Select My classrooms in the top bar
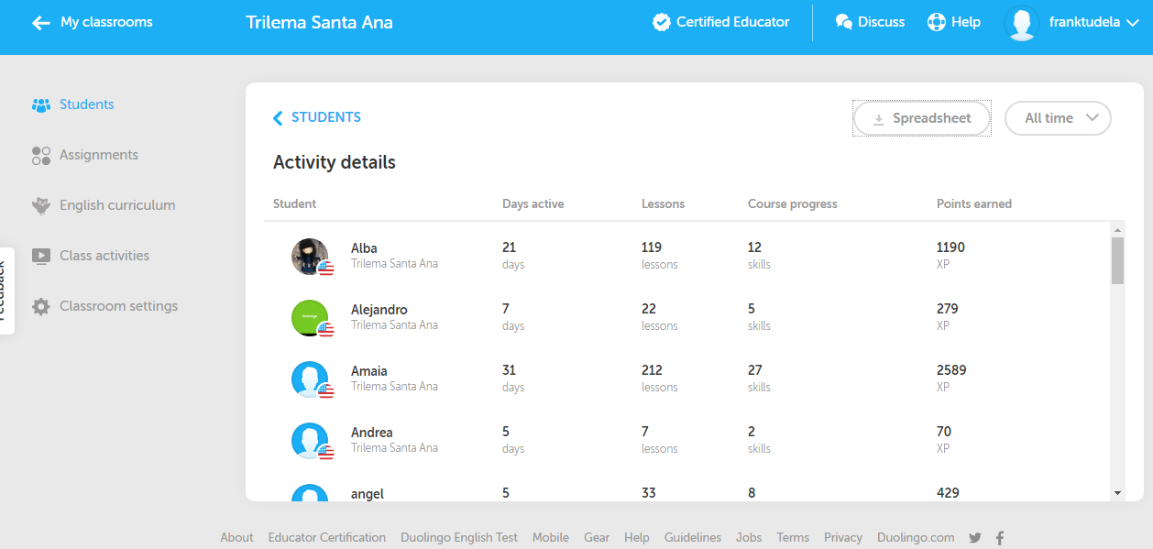The image size is (1153, 549). pos(104,21)
